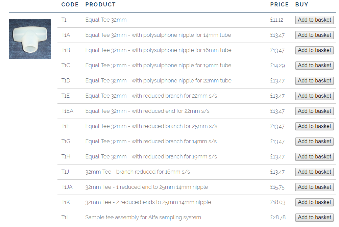Add T1L sample tee assembly to basket
Screen dimensions: 339x227
(x=314, y=218)
